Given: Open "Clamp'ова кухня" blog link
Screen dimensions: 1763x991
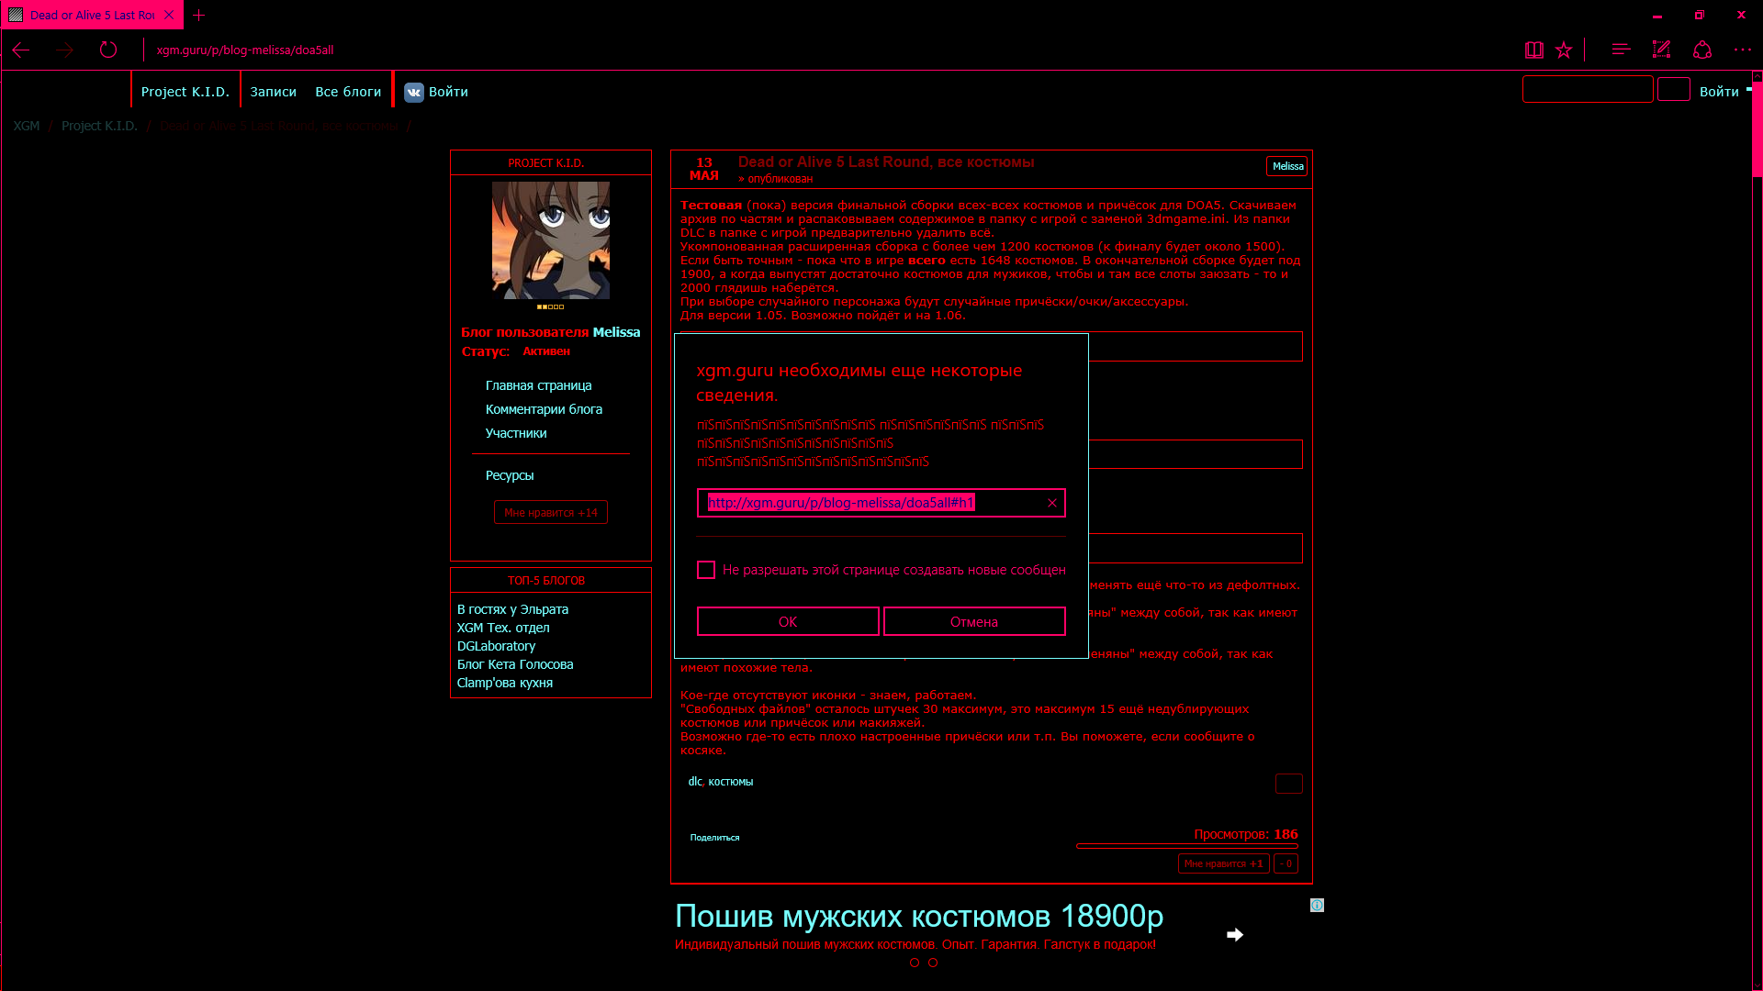Looking at the screenshot, I should click(x=505, y=683).
